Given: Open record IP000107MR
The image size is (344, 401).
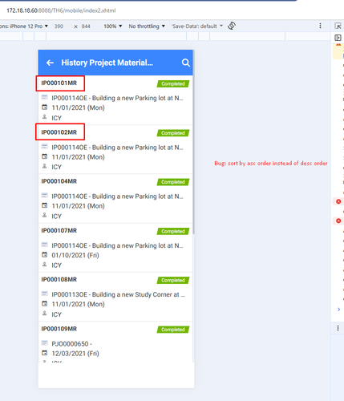Looking at the screenshot, I should (x=115, y=248).
